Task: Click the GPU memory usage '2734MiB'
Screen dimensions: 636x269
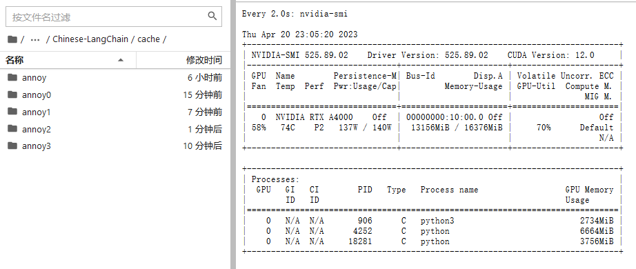Action: pyautogui.click(x=596, y=221)
